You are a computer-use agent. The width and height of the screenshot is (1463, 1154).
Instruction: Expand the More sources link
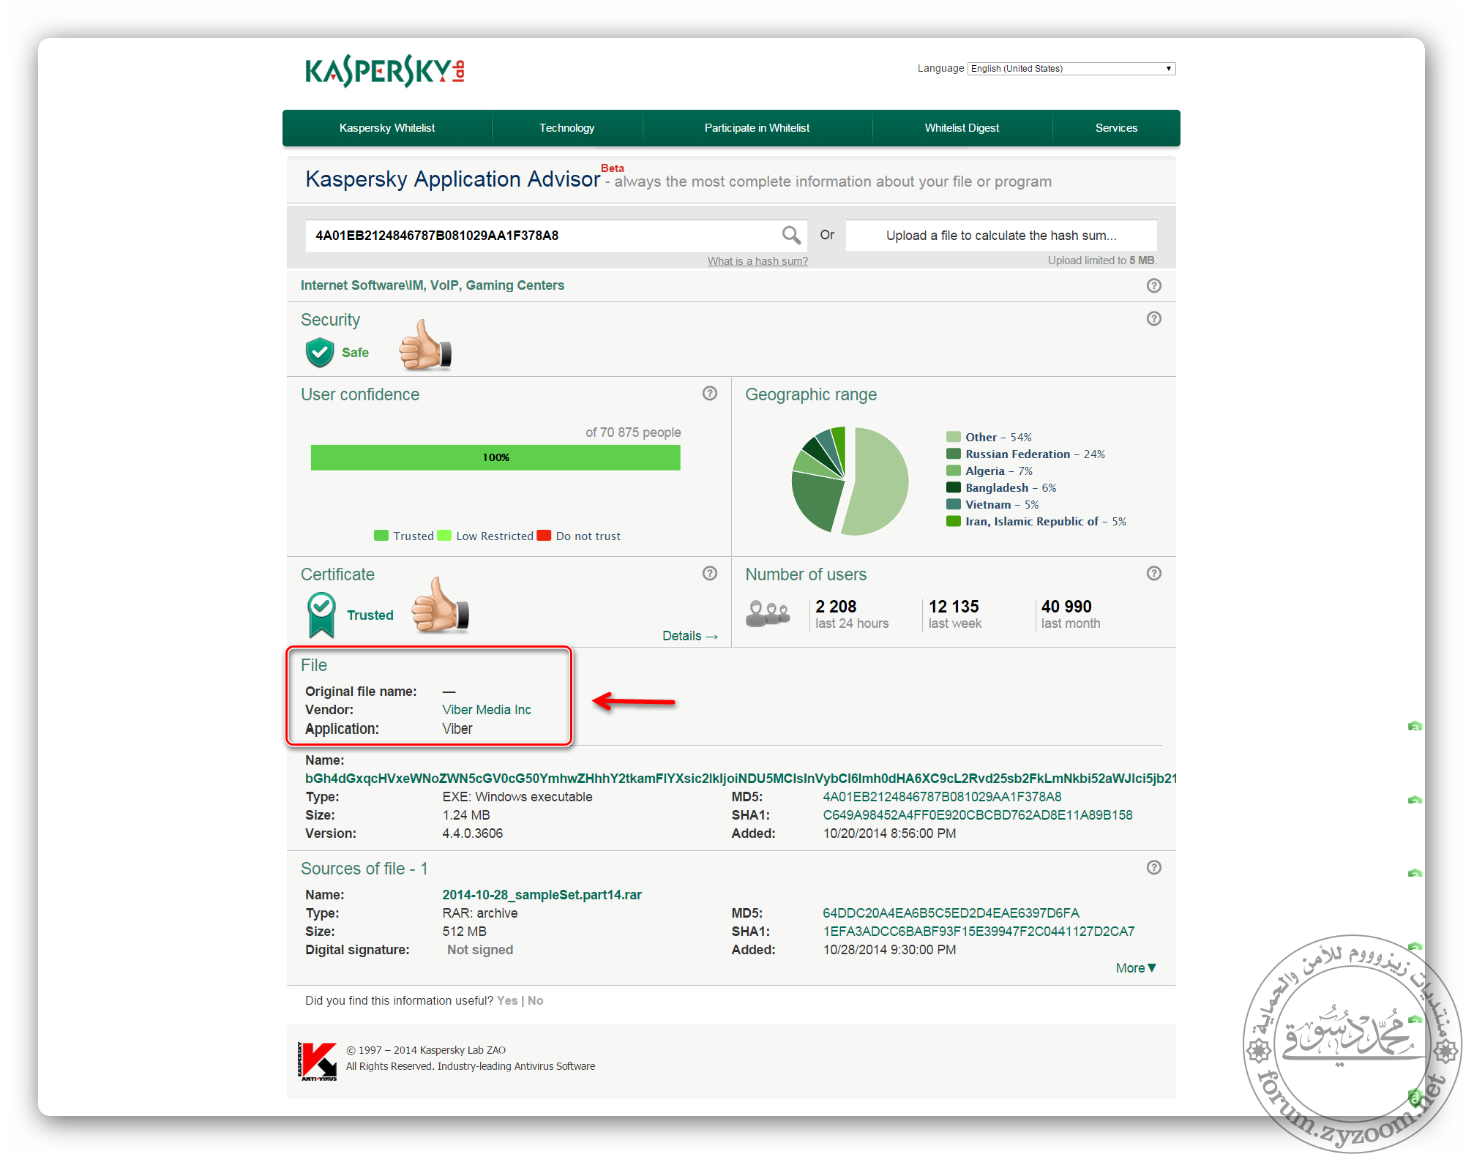coord(1136,968)
